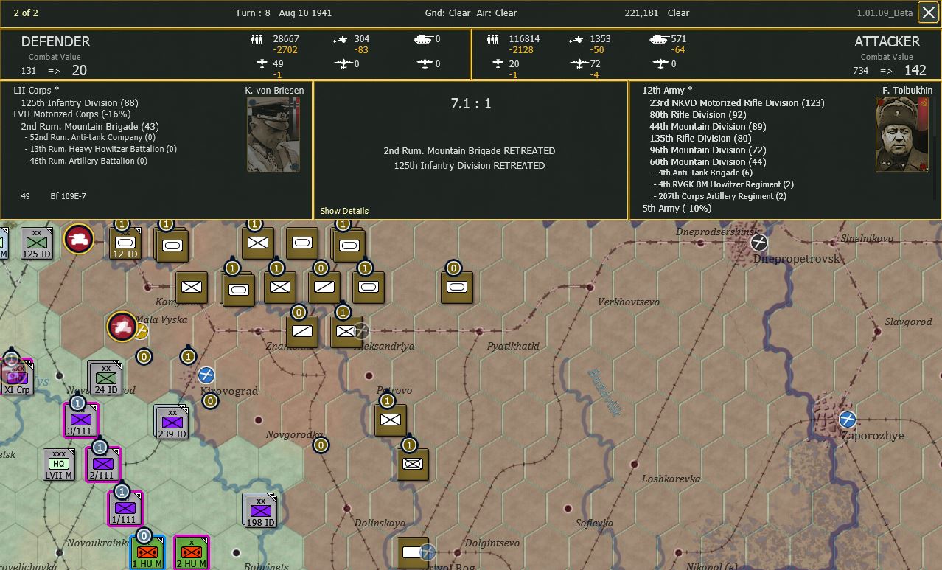The image size is (942, 570).
Task: Click the Dnepropetrovsk airfield icon
Action: (758, 242)
